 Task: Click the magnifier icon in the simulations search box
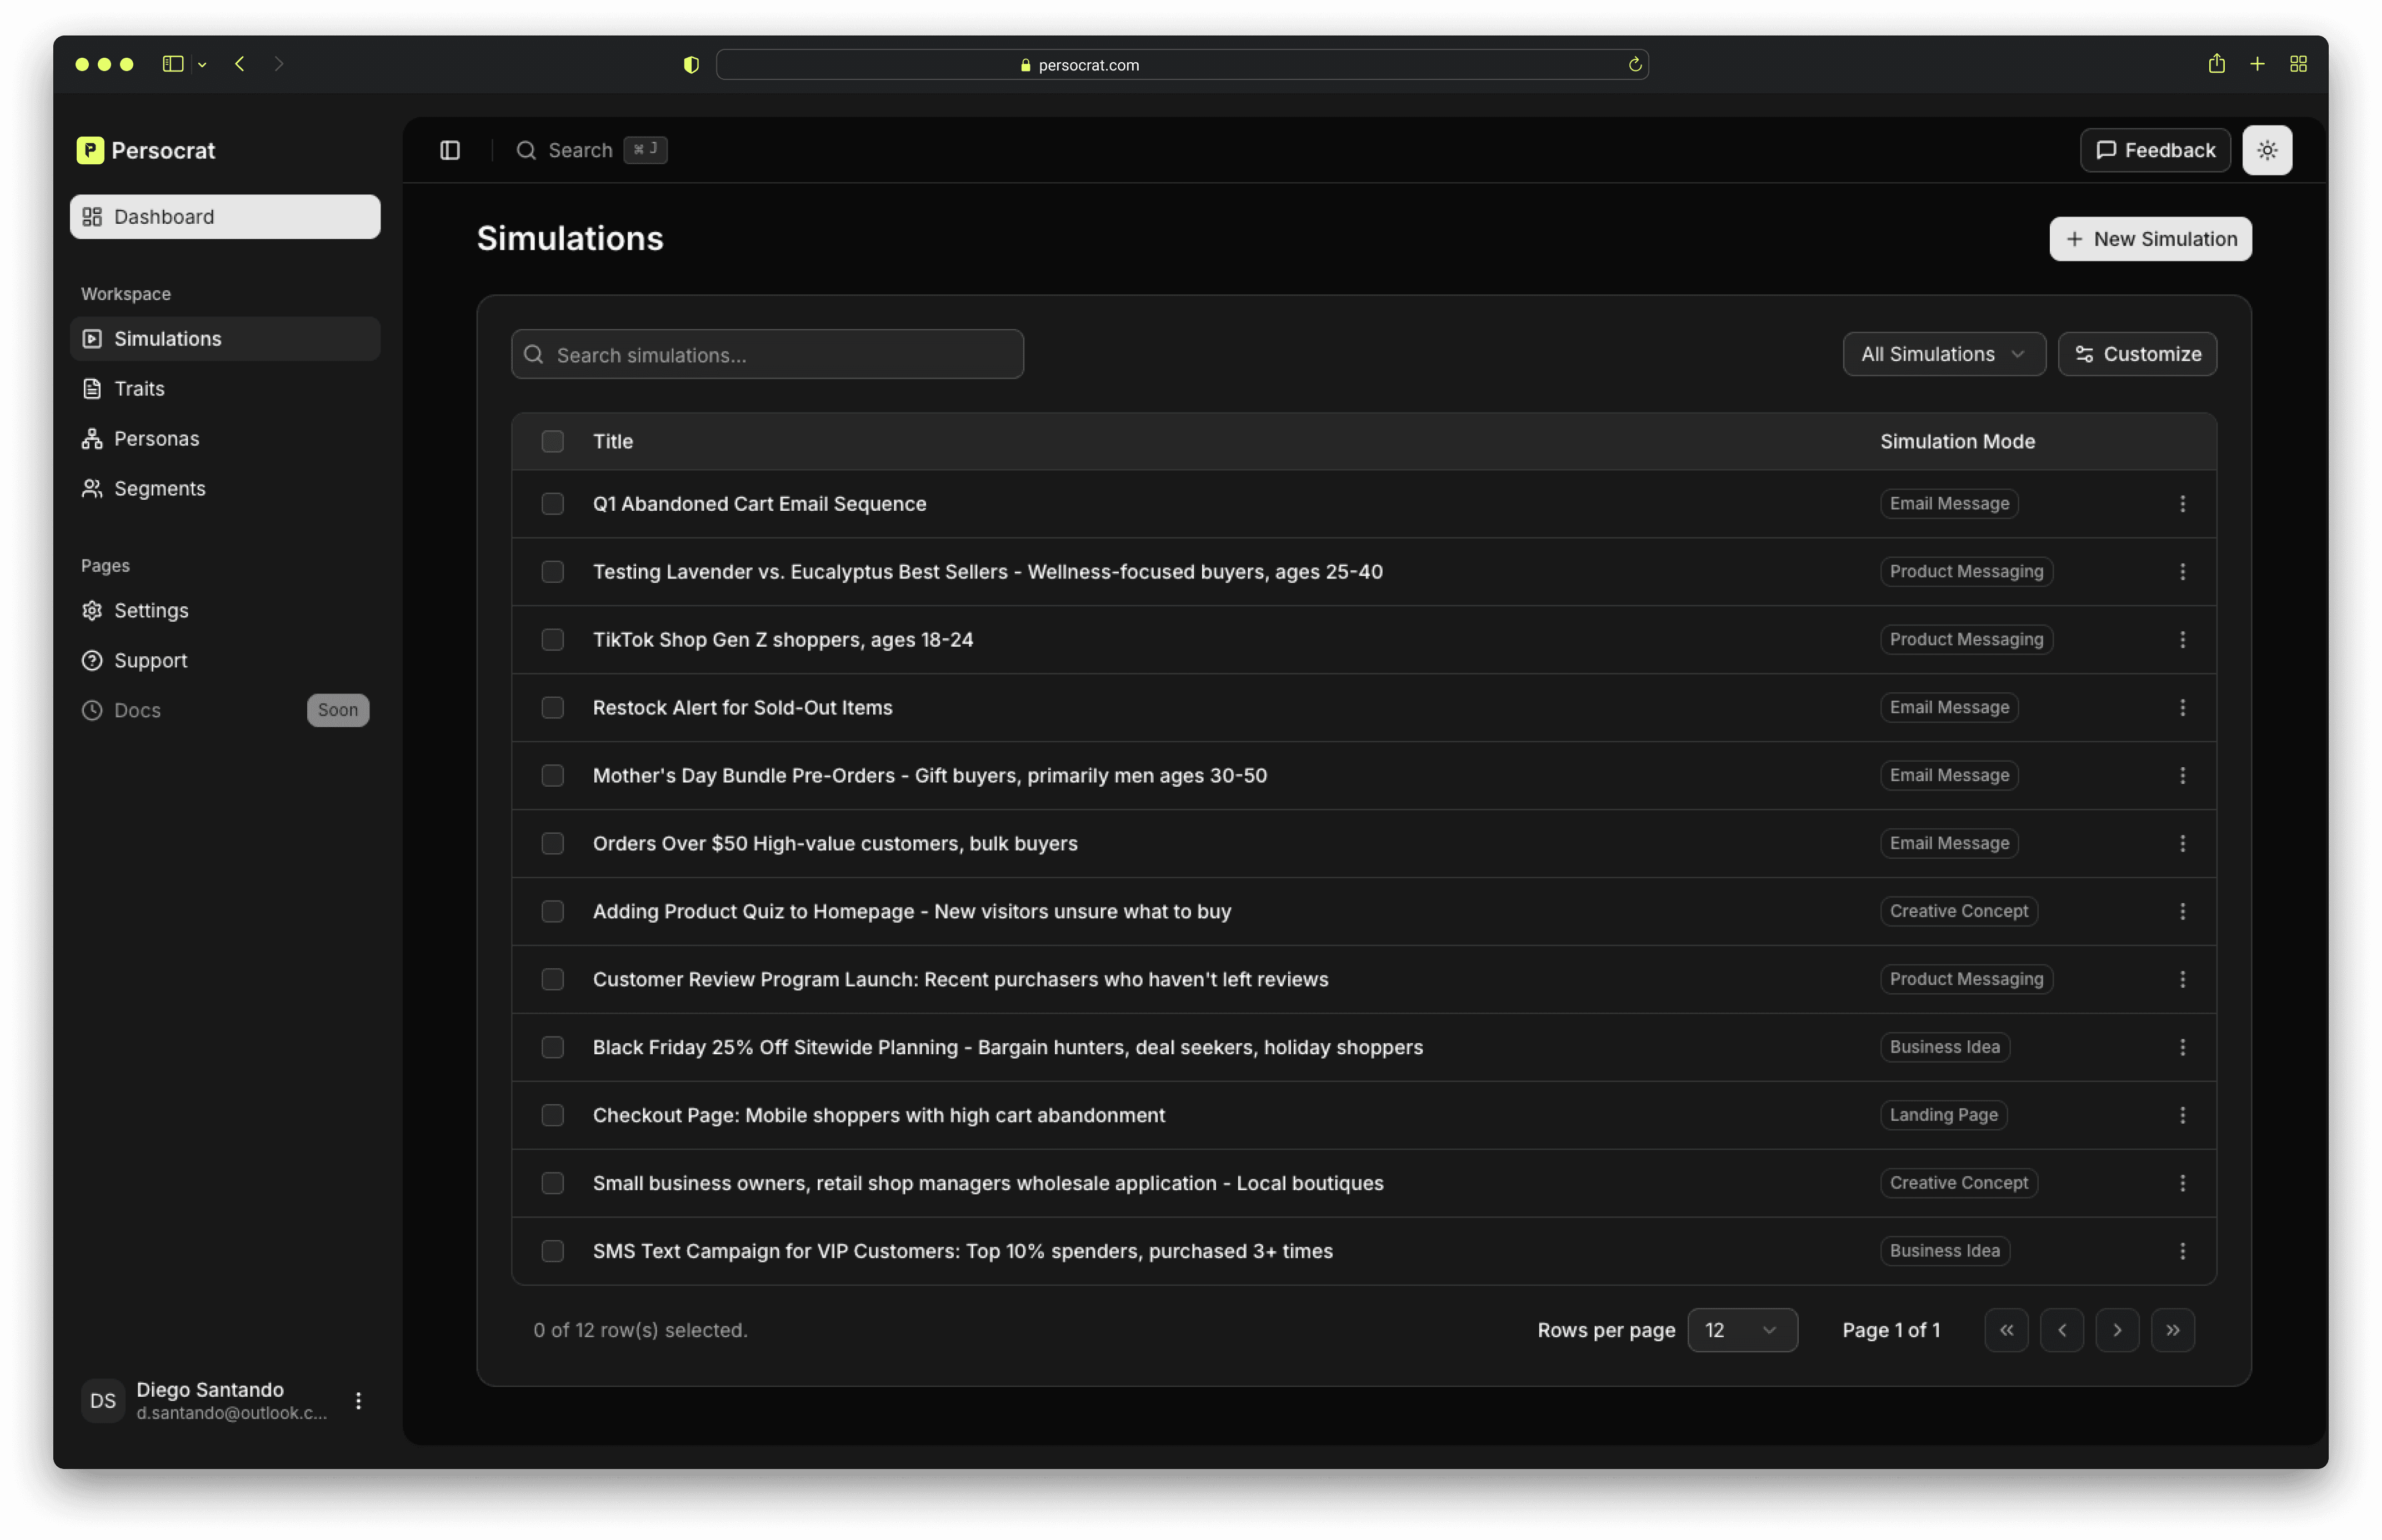tap(534, 354)
